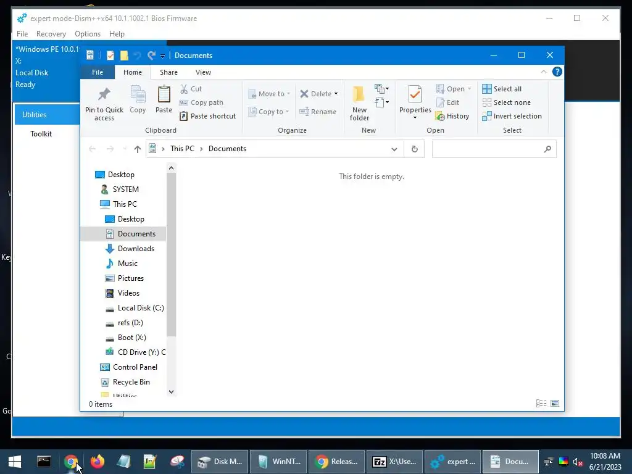Expand address bar history dropdown
Viewport: 632px width, 474px height.
pos(394,149)
